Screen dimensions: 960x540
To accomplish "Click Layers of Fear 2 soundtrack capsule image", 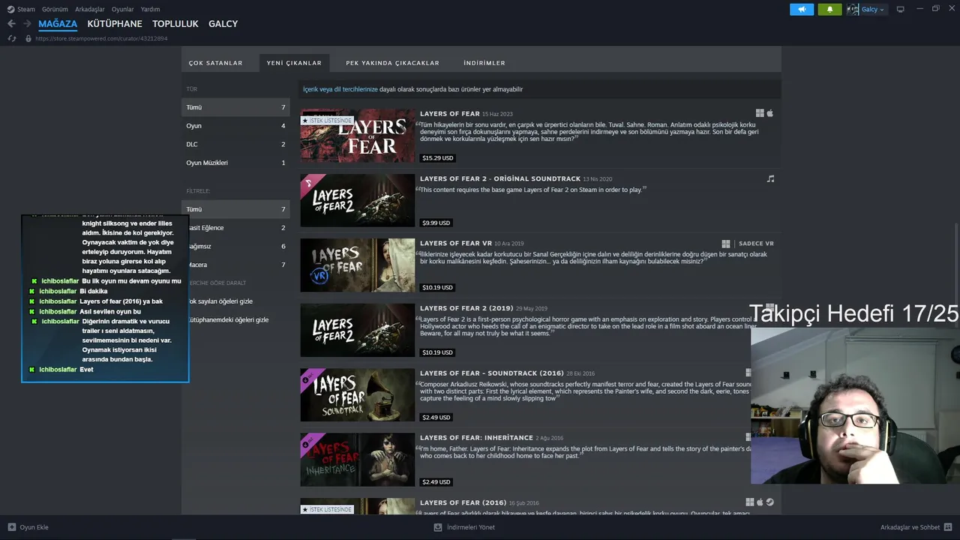I will point(358,200).
